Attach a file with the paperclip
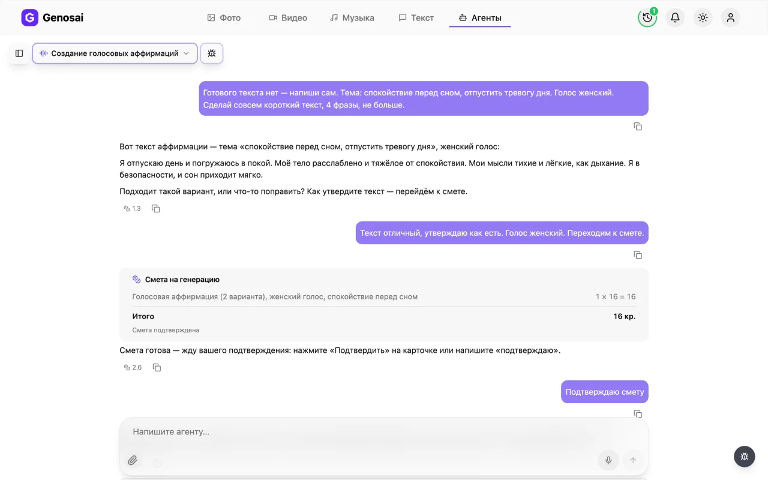 coord(133,460)
